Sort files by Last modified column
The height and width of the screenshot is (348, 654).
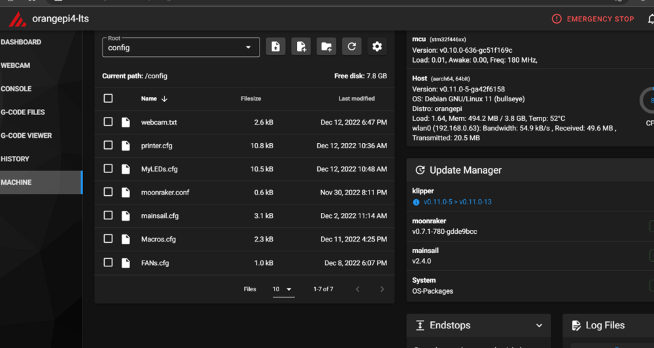click(356, 99)
